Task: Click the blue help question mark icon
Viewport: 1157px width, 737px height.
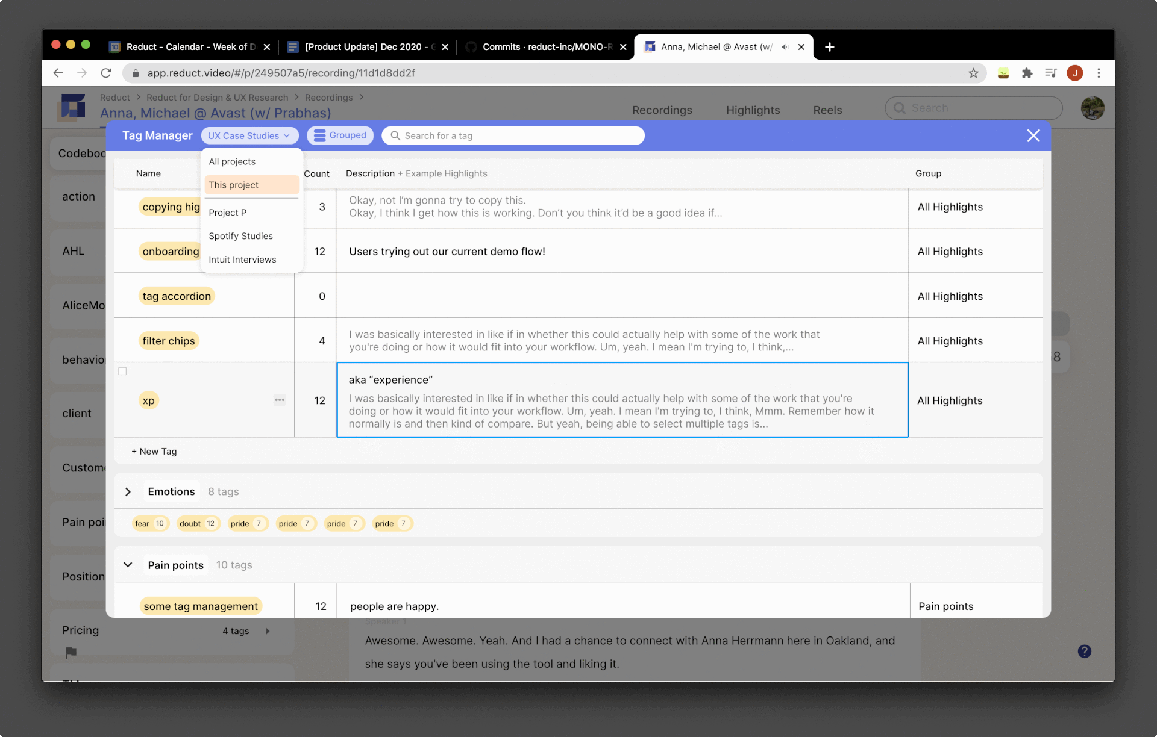Action: pos(1084,651)
